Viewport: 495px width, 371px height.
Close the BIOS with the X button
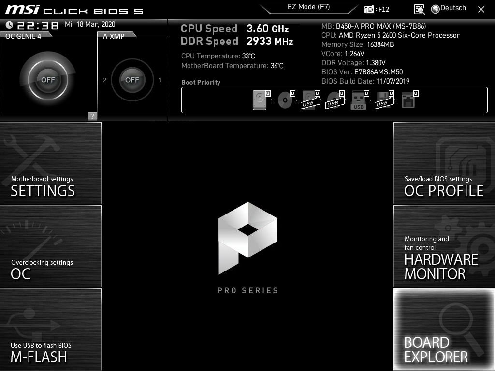click(481, 10)
